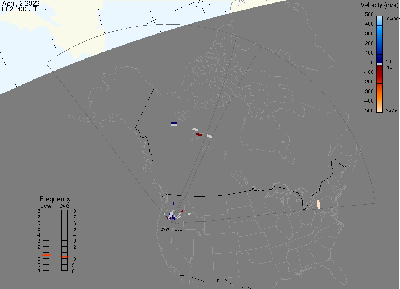This screenshot has height=289, width=400.
Task: Click the "500" velocity scale label
Action: click(369, 14)
